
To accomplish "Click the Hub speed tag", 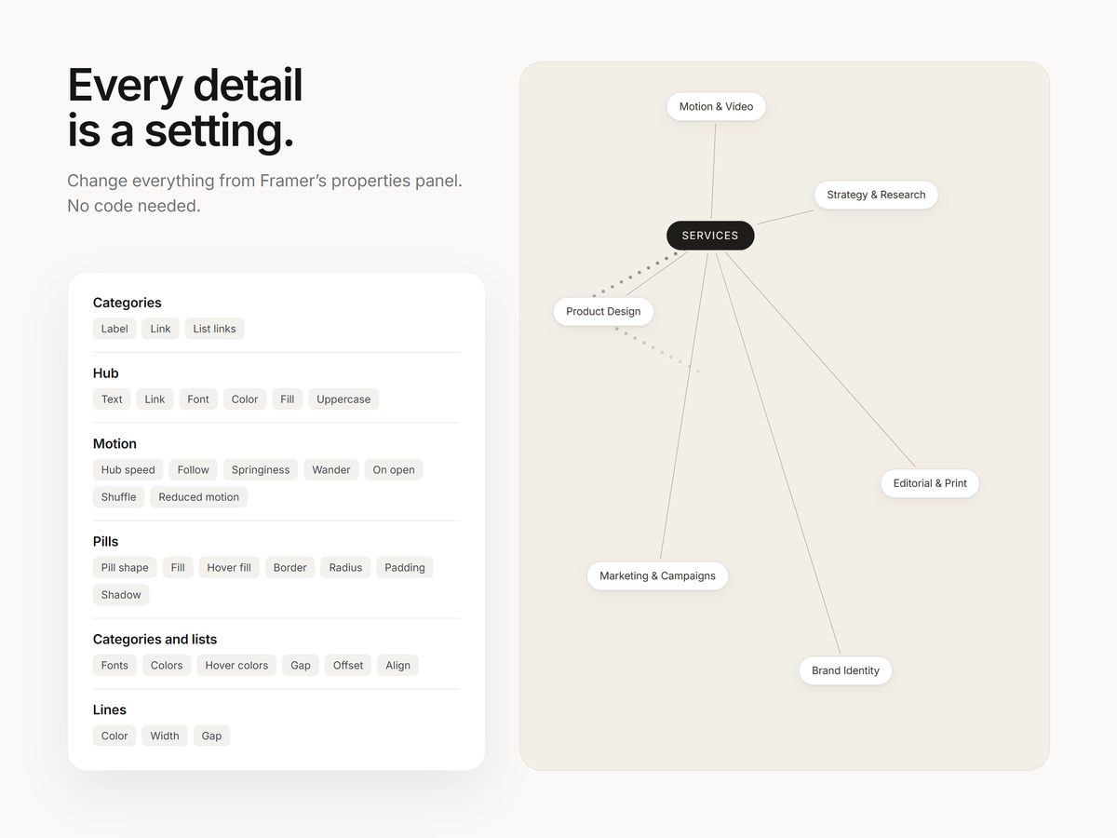I will (128, 470).
